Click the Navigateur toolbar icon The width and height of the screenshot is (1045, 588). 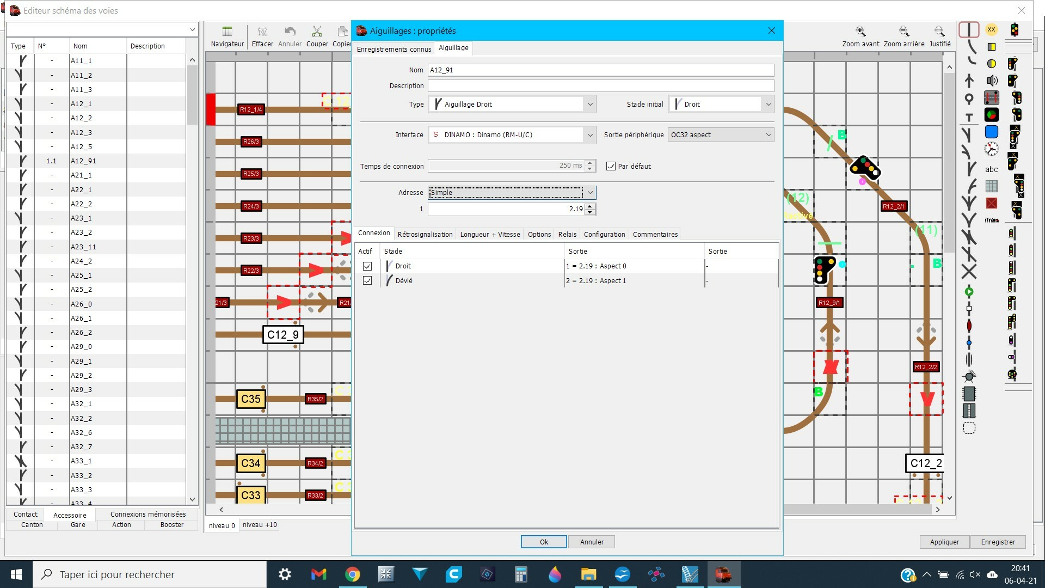[x=227, y=32]
